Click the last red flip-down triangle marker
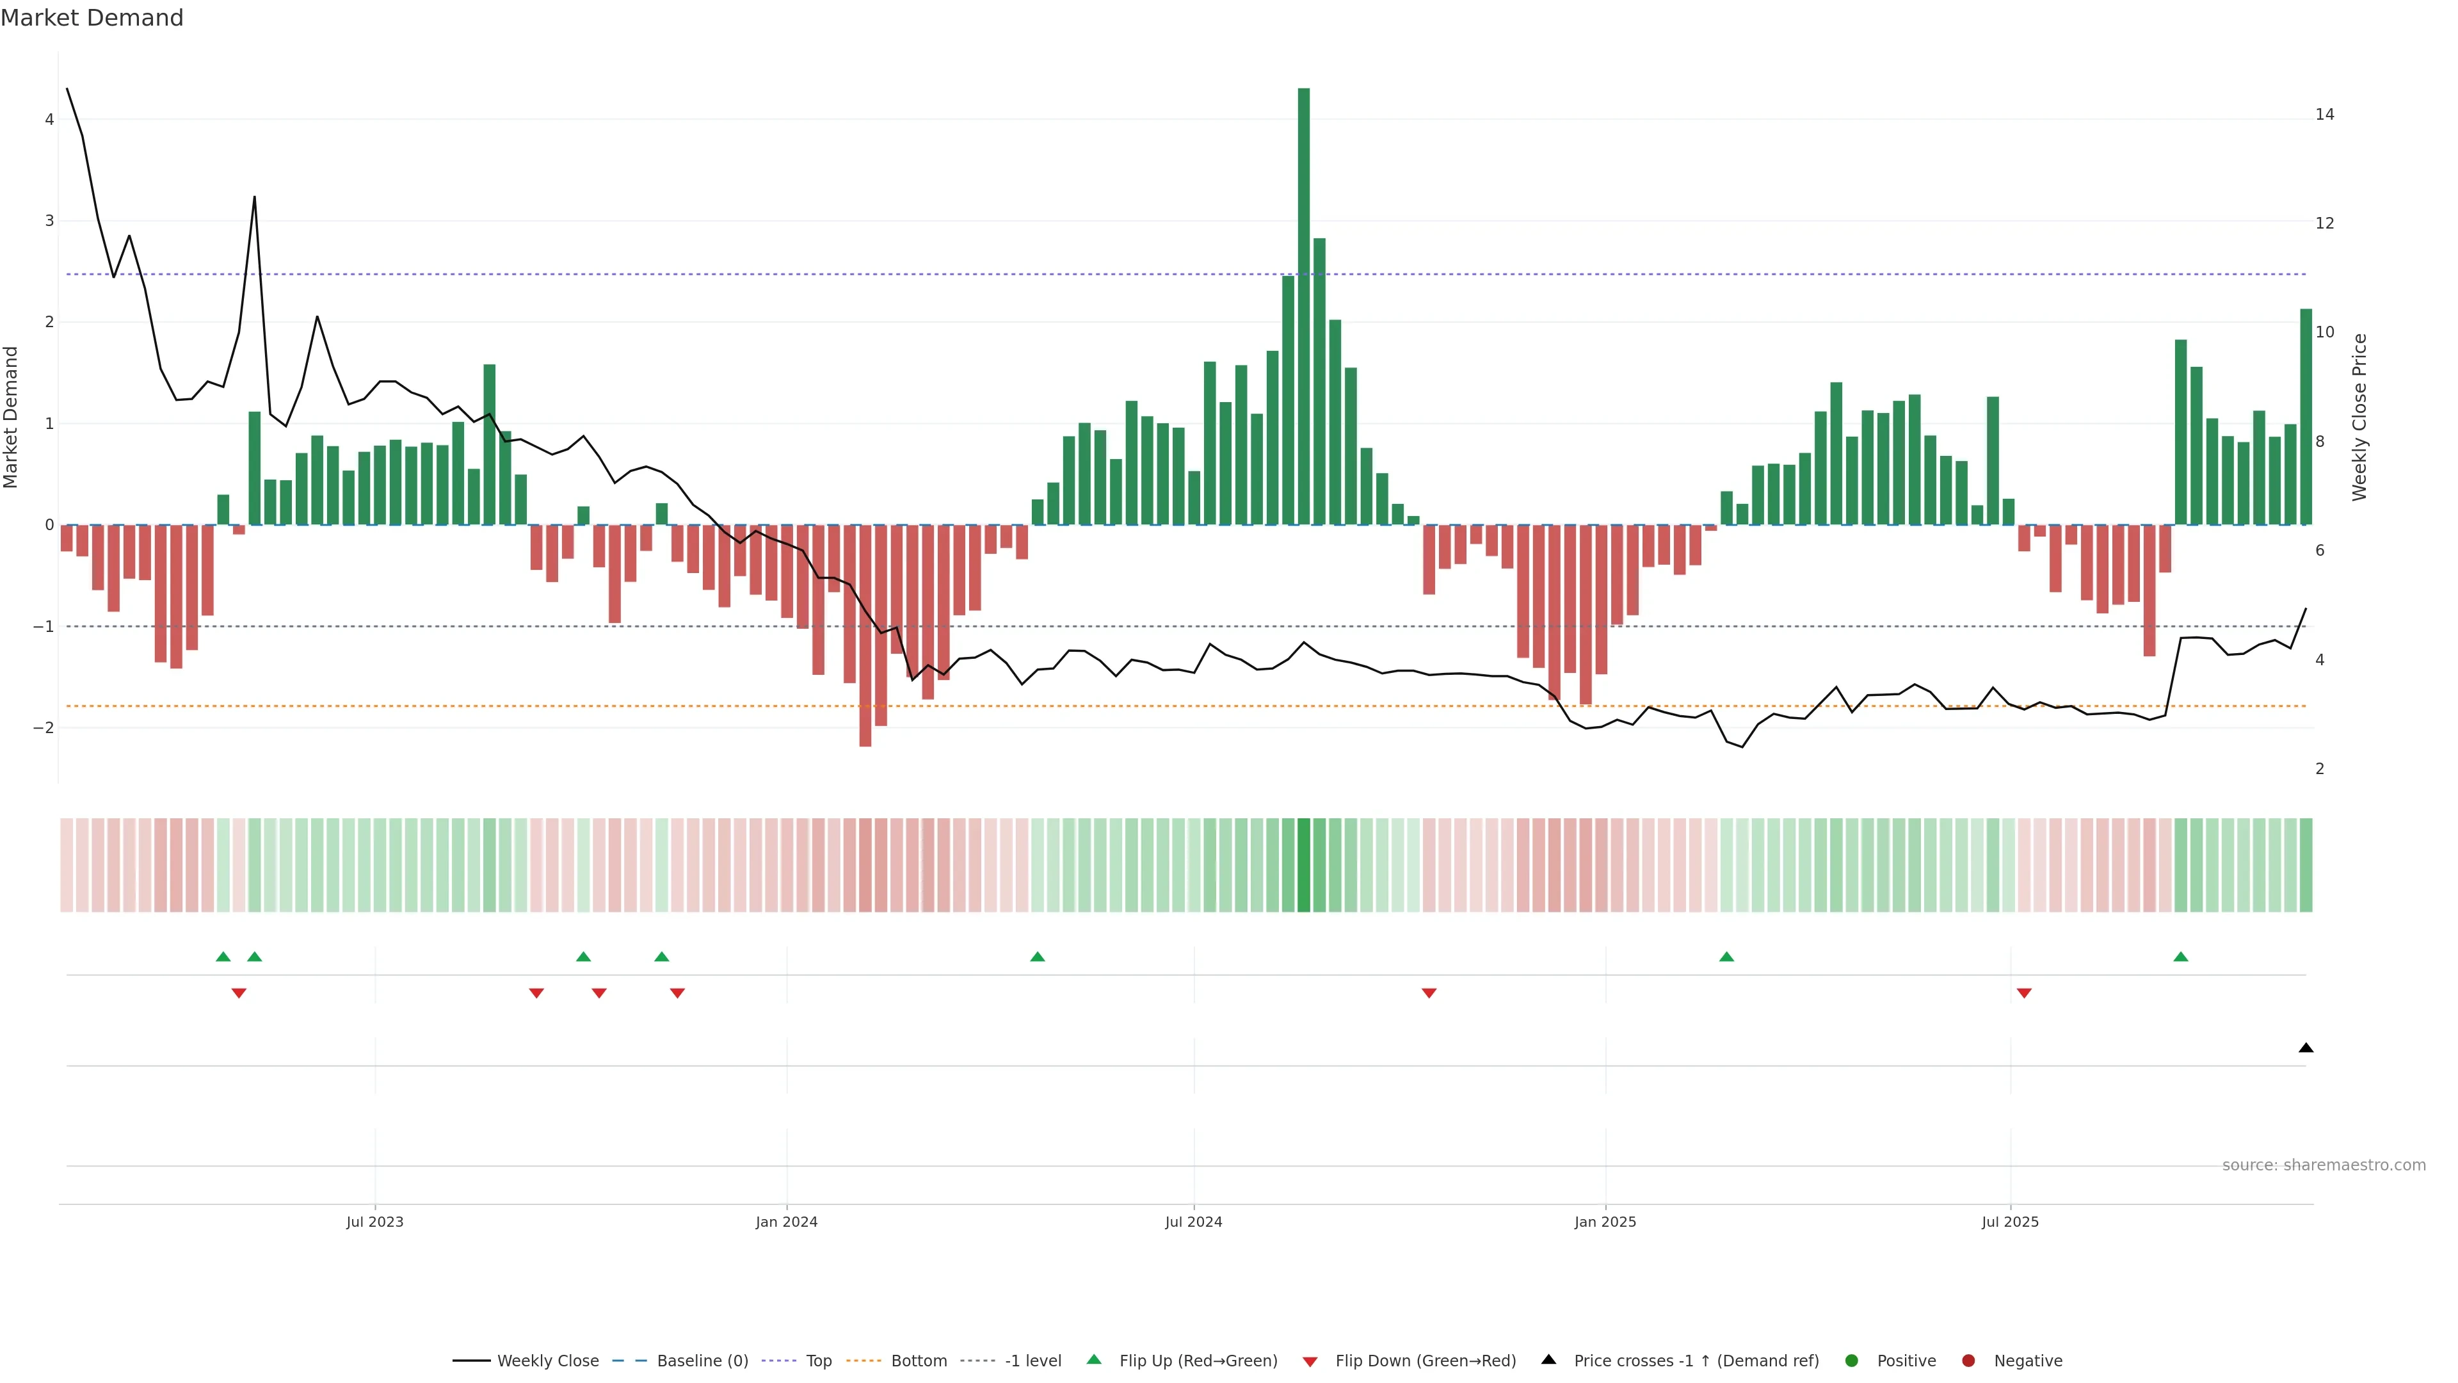The width and height of the screenshot is (2458, 1383). 2024,994
